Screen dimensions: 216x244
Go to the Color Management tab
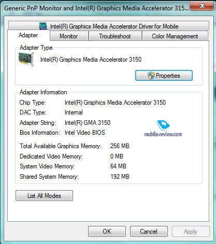click(175, 36)
